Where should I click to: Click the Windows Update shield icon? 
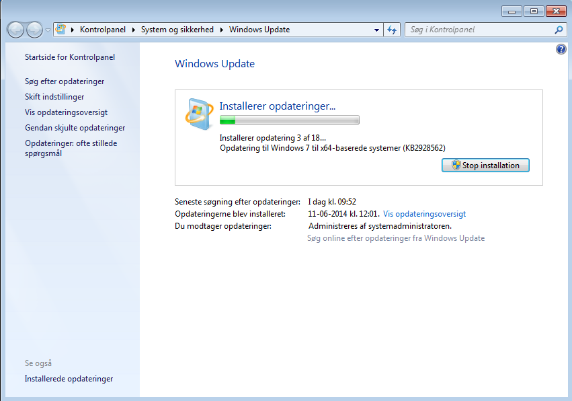coord(199,114)
